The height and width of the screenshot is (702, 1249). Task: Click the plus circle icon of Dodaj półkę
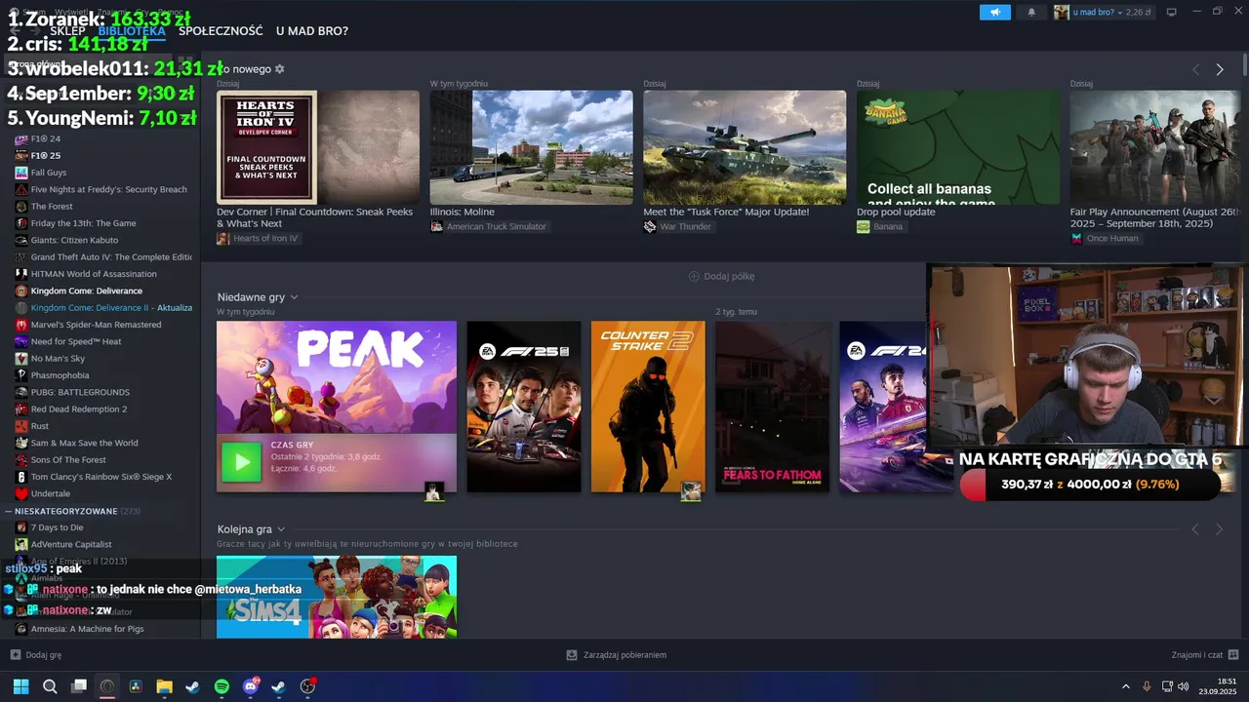(x=694, y=276)
